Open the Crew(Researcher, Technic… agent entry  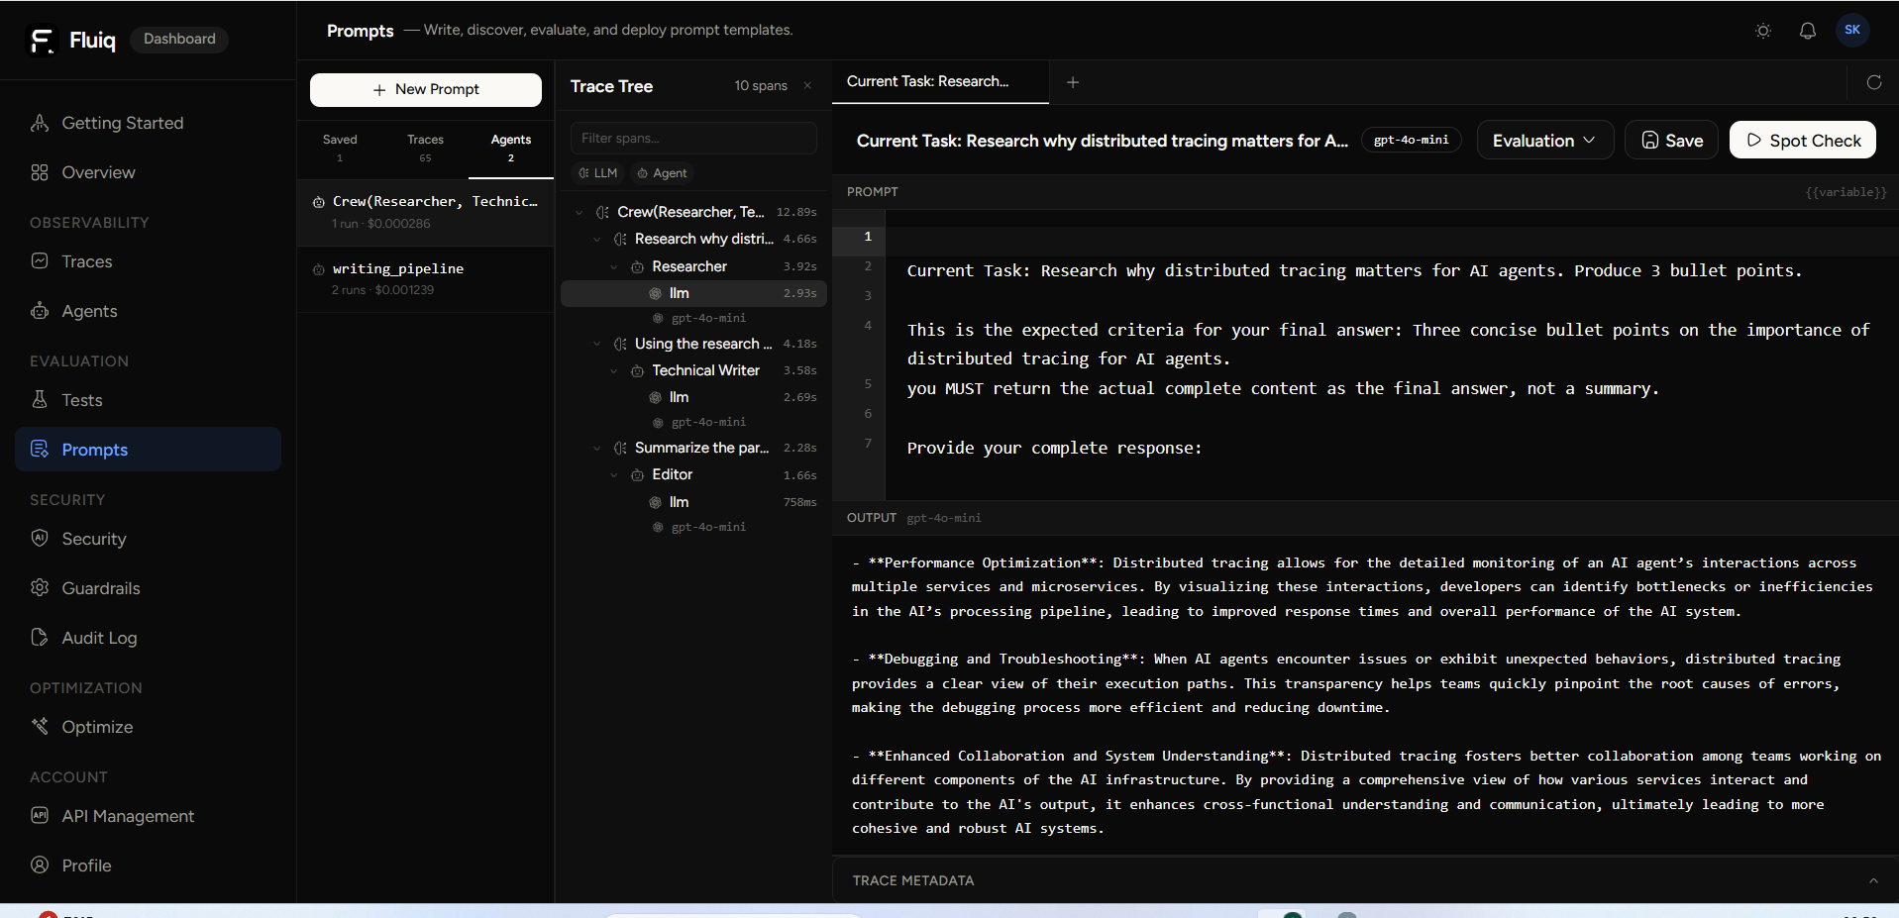[x=426, y=212]
